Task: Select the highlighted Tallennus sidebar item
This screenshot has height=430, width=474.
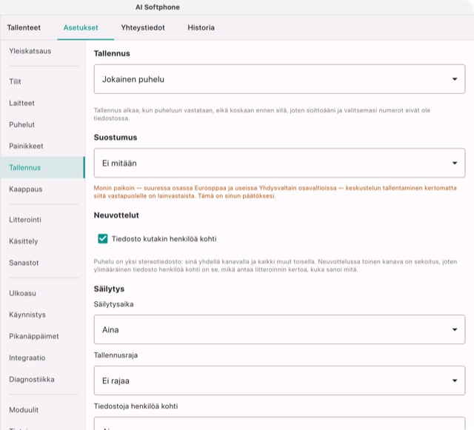Action: pos(42,167)
